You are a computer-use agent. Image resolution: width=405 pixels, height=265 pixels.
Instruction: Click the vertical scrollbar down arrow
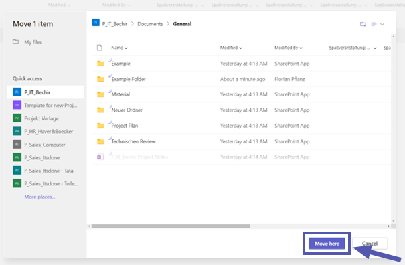394,221
